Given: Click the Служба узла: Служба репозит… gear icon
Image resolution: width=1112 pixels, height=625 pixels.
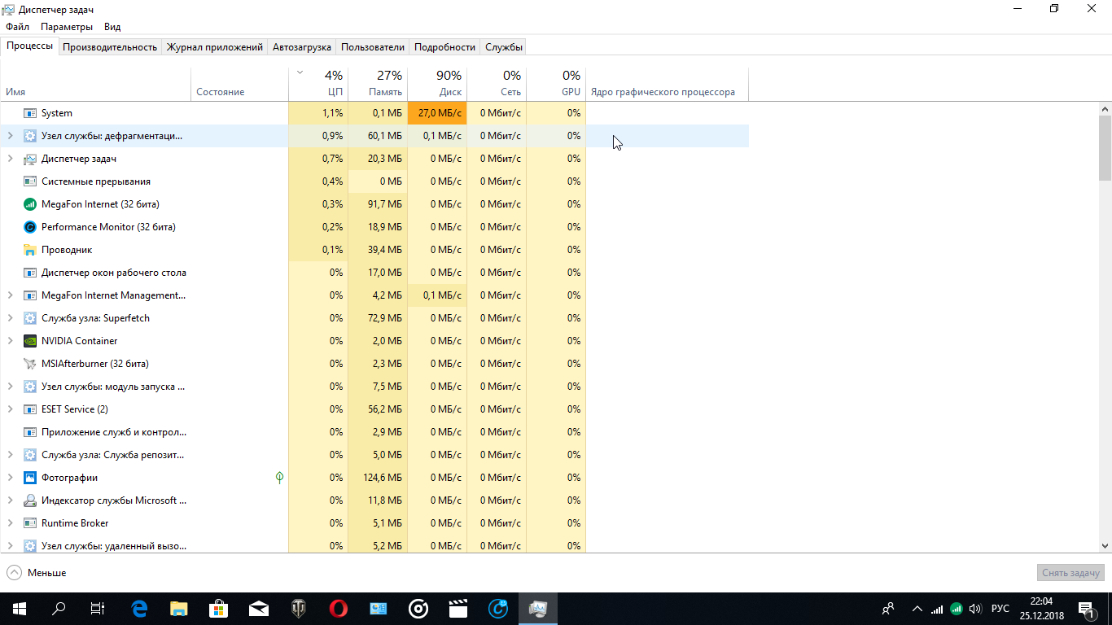Looking at the screenshot, I should pyautogui.click(x=30, y=455).
